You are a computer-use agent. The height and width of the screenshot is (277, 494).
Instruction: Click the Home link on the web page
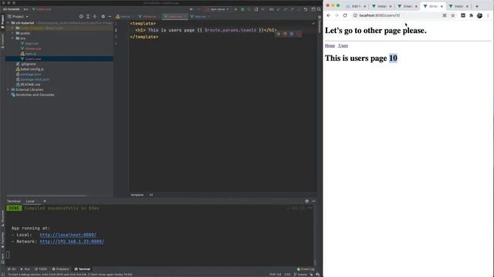(330, 45)
